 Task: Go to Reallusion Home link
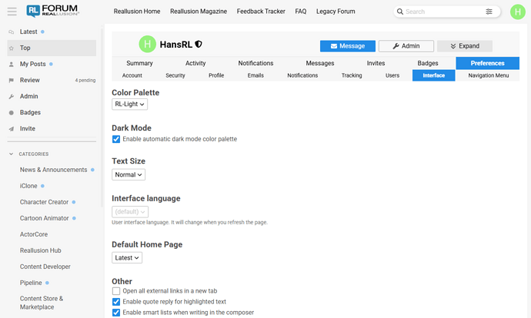tap(137, 12)
